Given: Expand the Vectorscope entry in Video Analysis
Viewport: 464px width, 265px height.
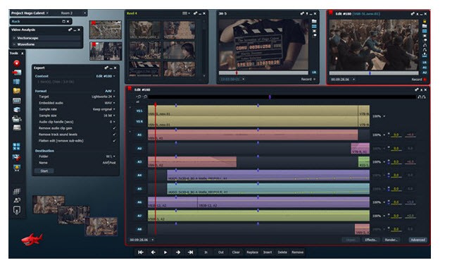Looking at the screenshot, I should pos(27,38).
